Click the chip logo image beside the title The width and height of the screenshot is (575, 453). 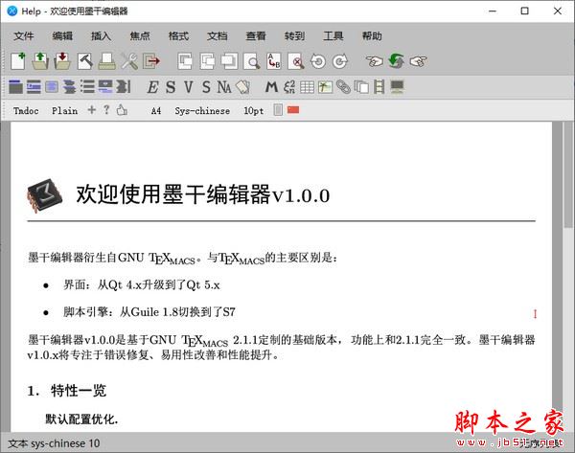pyautogui.click(x=44, y=195)
